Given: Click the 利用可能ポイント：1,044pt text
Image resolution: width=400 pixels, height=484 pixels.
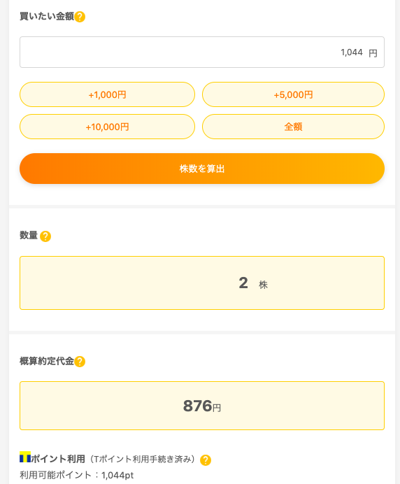Looking at the screenshot, I should click(x=76, y=475).
